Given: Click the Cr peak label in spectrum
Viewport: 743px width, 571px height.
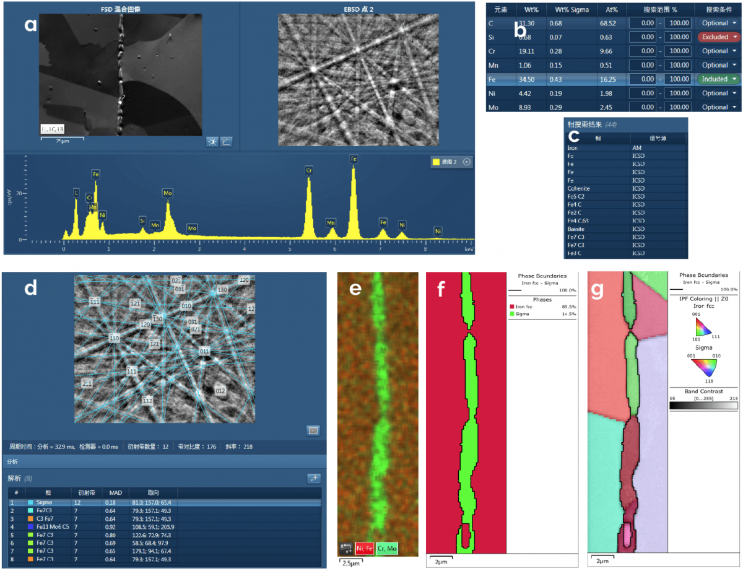Looking at the screenshot, I should 308,169.
